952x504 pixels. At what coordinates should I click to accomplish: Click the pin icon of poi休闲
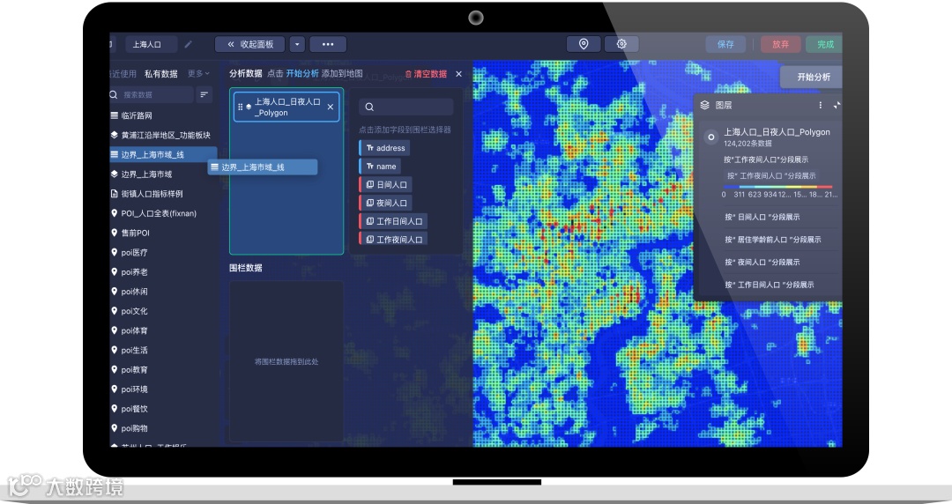pos(114,291)
